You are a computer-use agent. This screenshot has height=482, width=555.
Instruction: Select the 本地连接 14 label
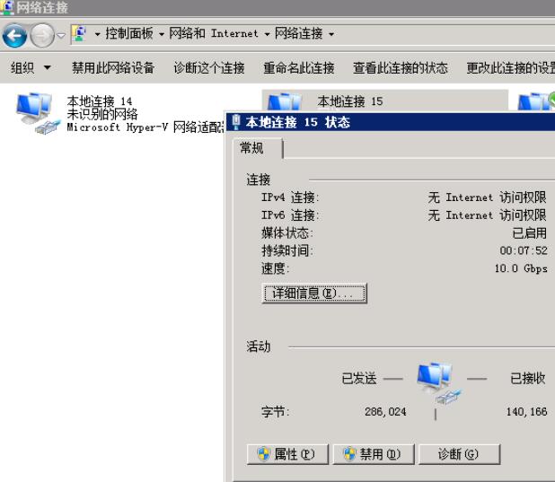[x=100, y=101]
